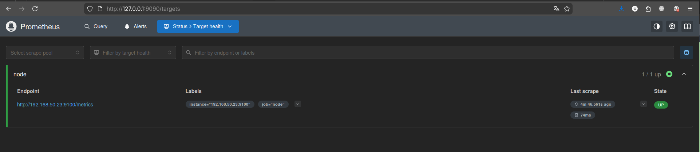The image size is (700, 152).
Task: Click the browser translate page icon
Action: pos(556,9)
